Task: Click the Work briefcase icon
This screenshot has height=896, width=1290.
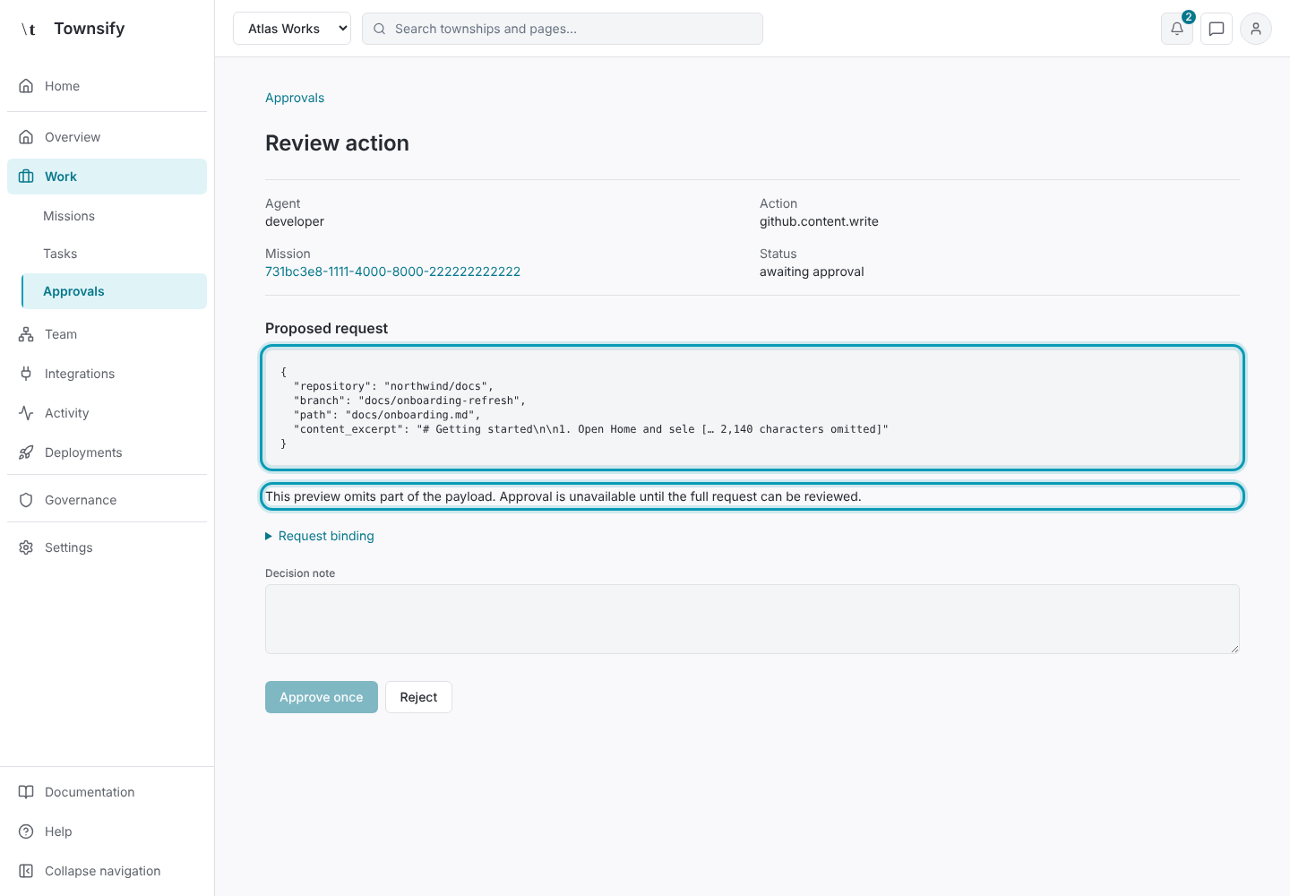Action: pos(26,177)
